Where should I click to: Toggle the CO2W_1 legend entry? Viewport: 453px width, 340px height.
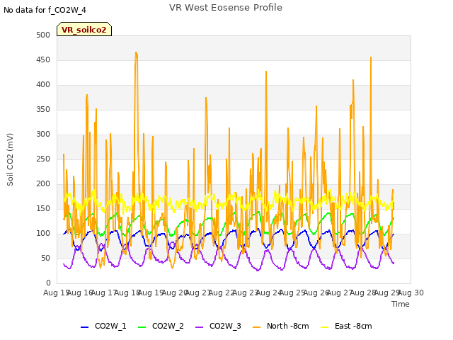tap(103, 326)
